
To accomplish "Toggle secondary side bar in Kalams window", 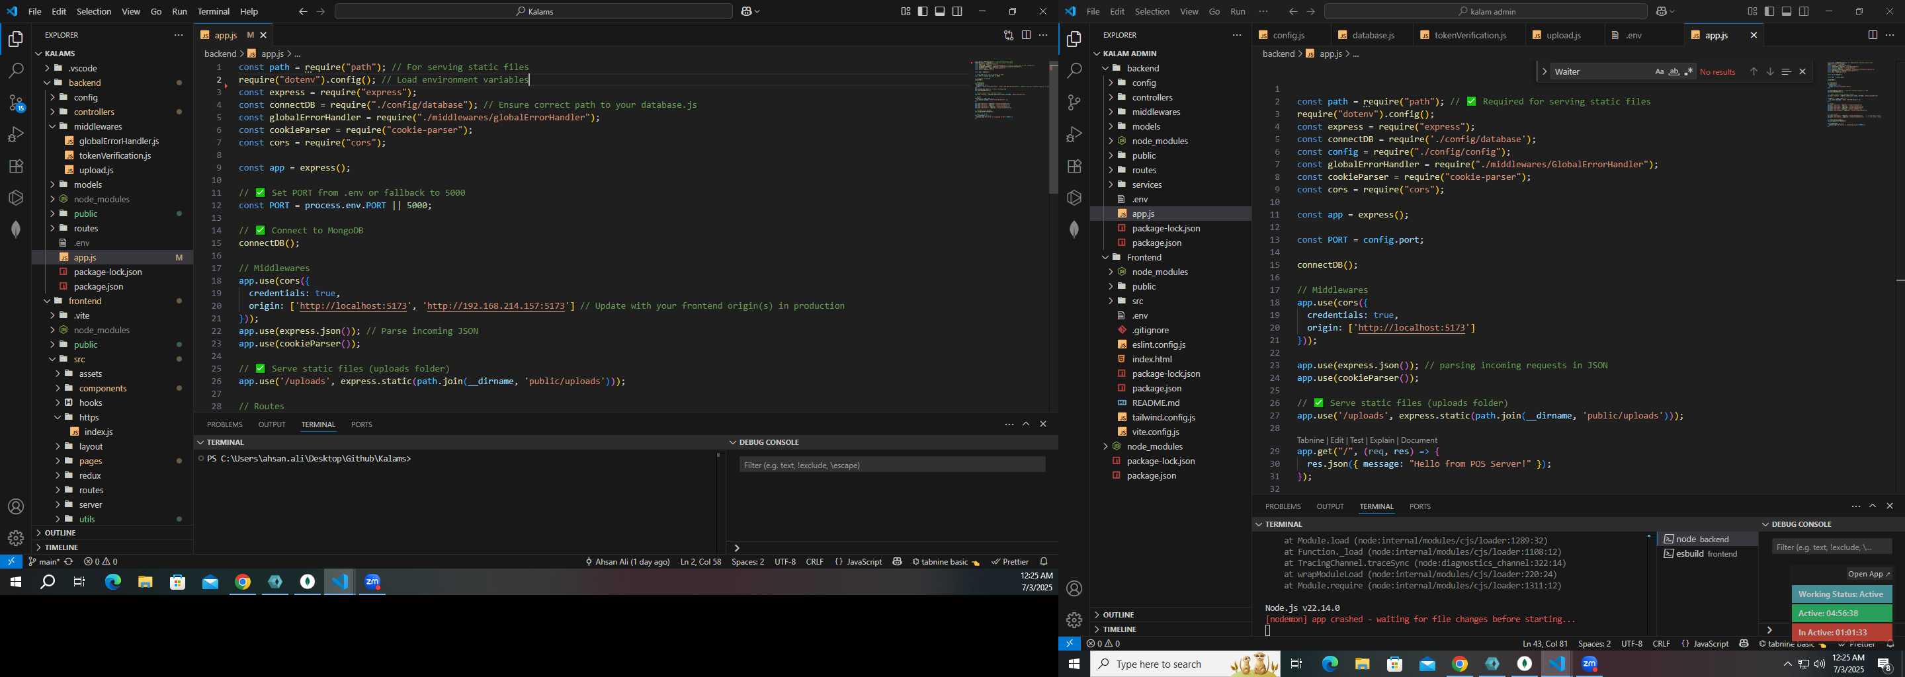I will pyautogui.click(x=958, y=11).
